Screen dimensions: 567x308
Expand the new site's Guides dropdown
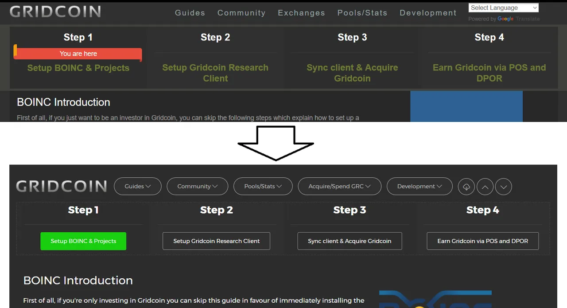(138, 186)
